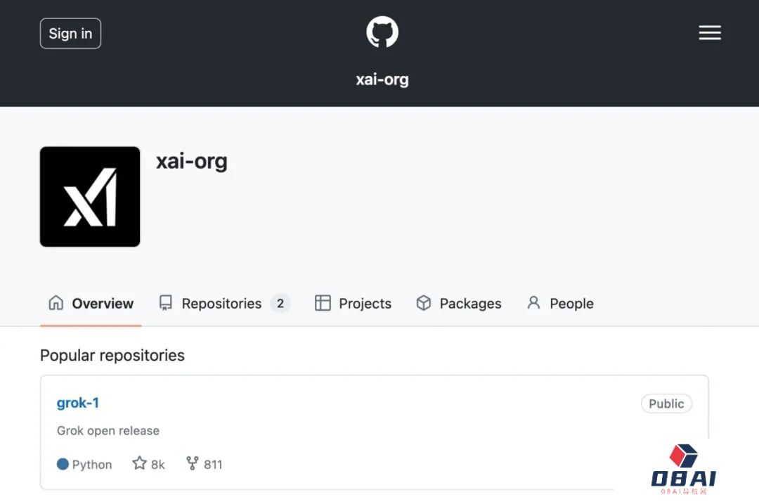The width and height of the screenshot is (759, 502).
Task: Open the Repositories tab
Action: (221, 304)
